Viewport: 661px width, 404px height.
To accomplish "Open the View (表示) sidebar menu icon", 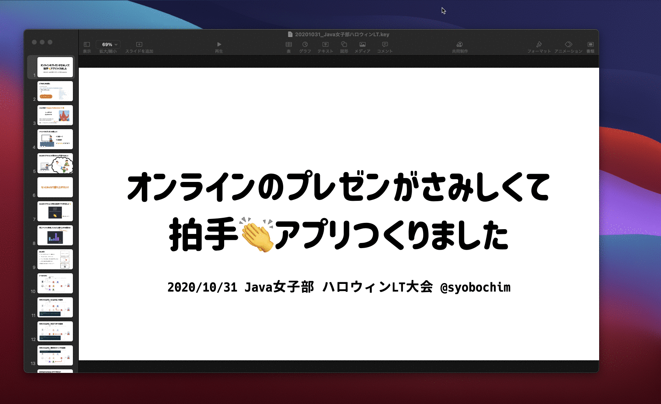I will coord(87,44).
